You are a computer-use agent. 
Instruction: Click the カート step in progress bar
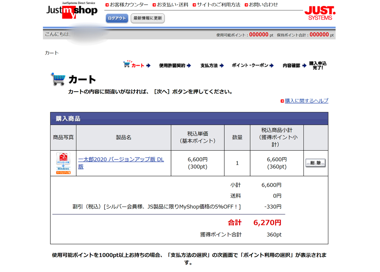(138, 65)
